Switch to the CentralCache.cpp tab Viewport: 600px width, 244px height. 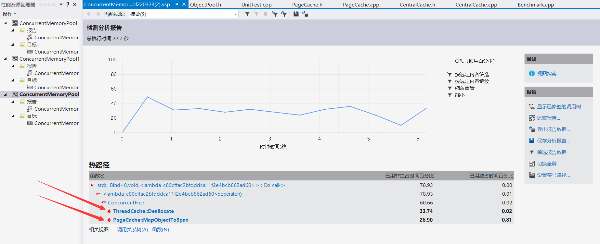coord(476,5)
